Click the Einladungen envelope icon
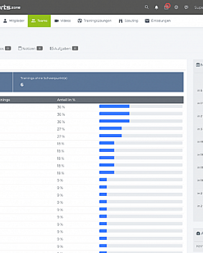This screenshot has width=203, height=253. (x=147, y=21)
